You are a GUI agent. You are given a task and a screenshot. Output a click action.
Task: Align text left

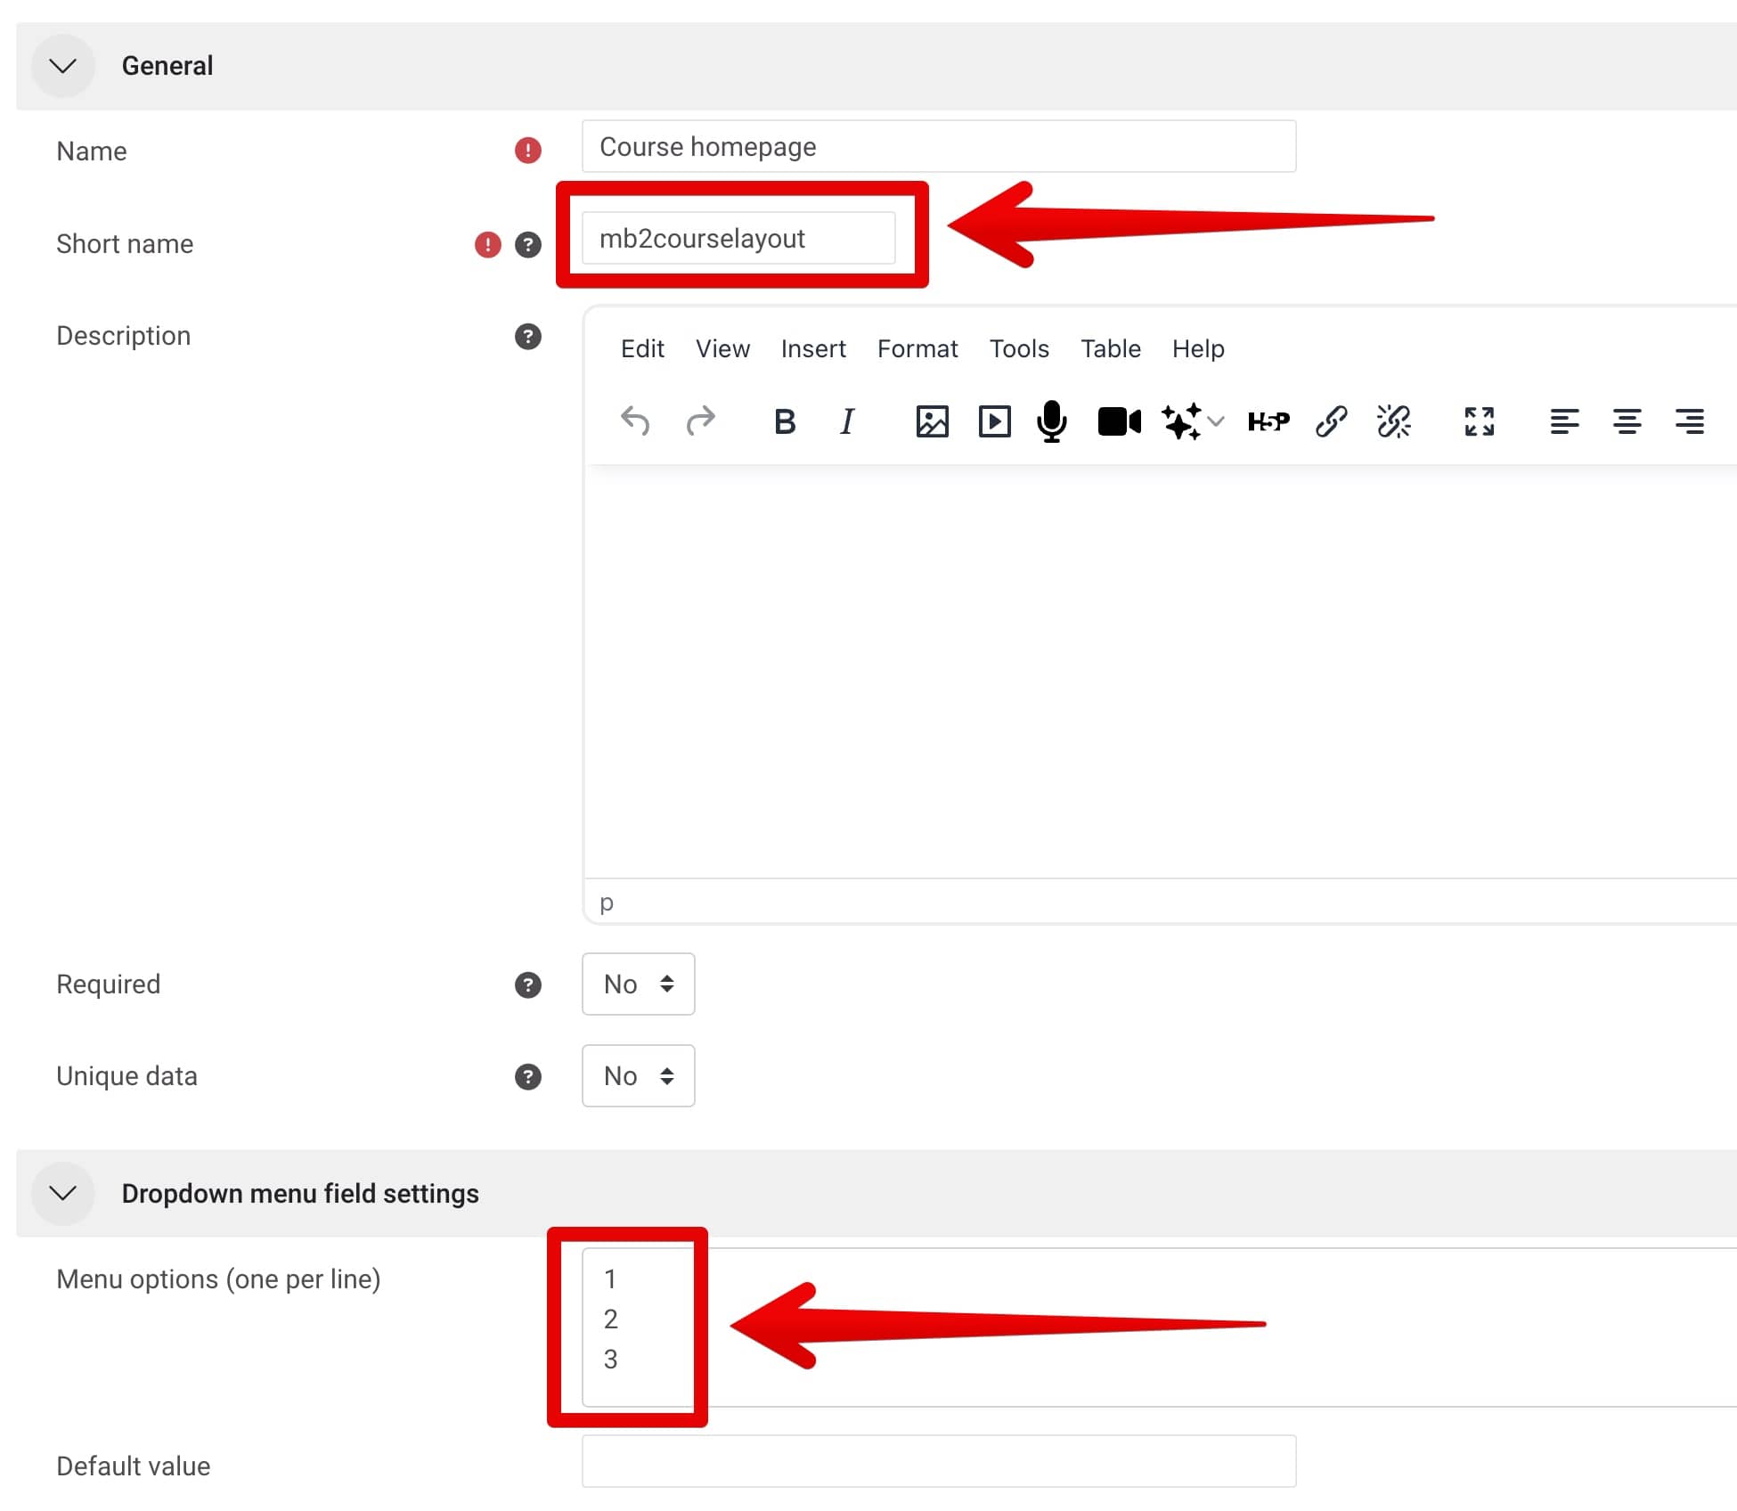(1564, 421)
